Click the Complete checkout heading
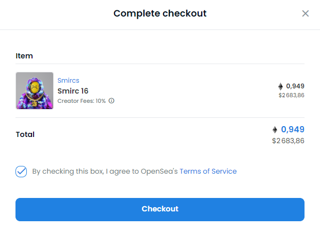The height and width of the screenshot is (230, 320). 160,13
